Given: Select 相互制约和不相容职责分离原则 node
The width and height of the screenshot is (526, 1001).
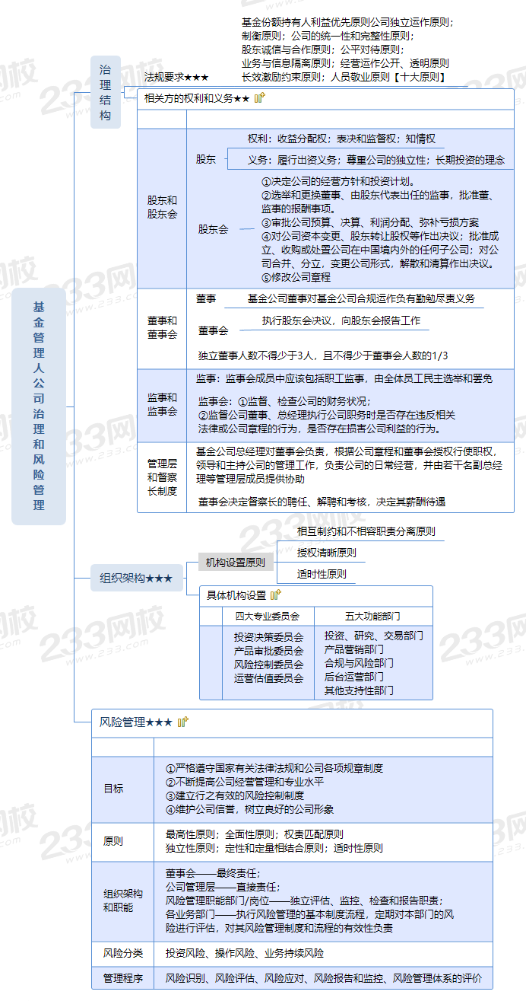Looking at the screenshot, I should tap(366, 531).
